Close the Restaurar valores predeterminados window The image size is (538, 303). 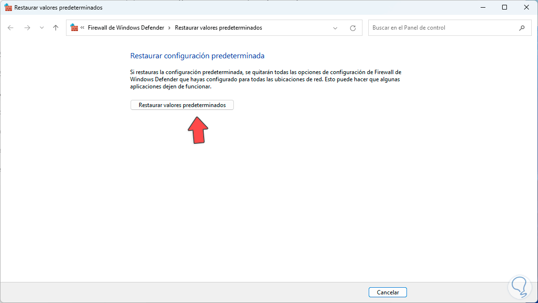pos(527,7)
